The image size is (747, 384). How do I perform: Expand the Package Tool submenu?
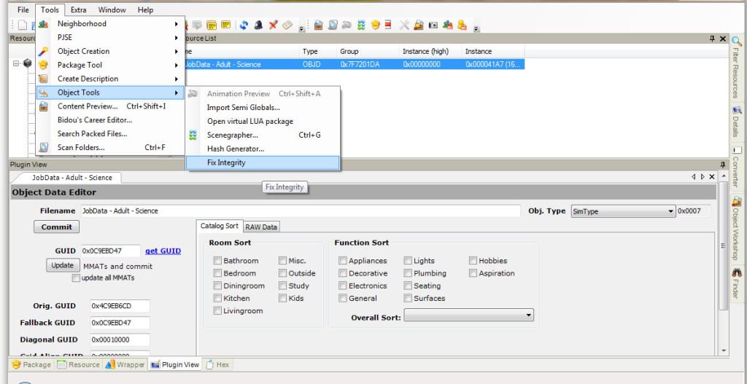click(111, 65)
